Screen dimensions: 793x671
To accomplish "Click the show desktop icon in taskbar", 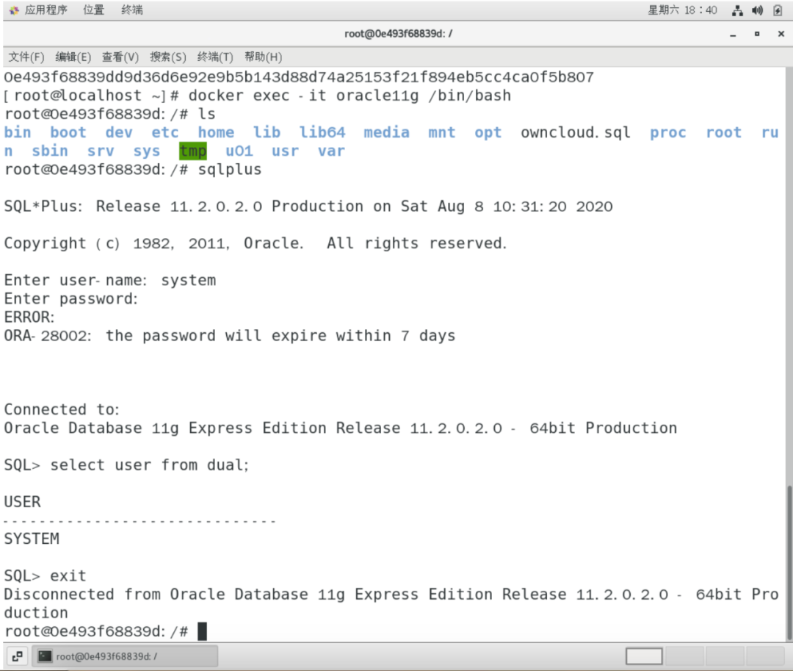I will 17,656.
